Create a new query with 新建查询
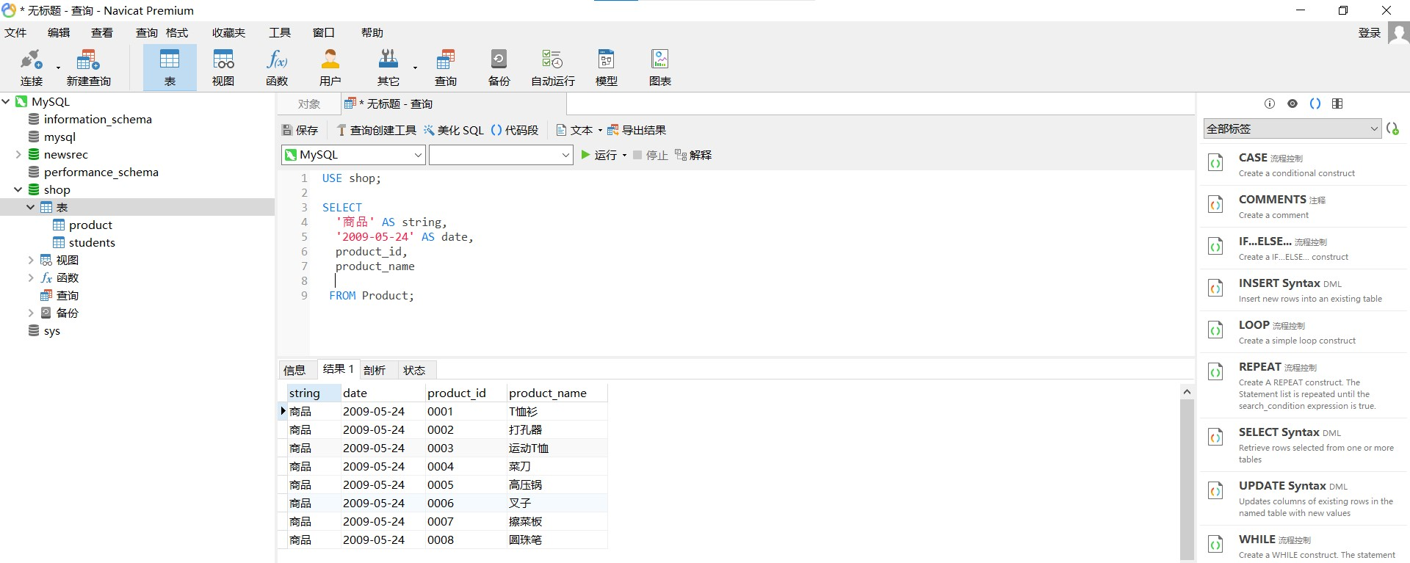The image size is (1410, 563). click(88, 68)
